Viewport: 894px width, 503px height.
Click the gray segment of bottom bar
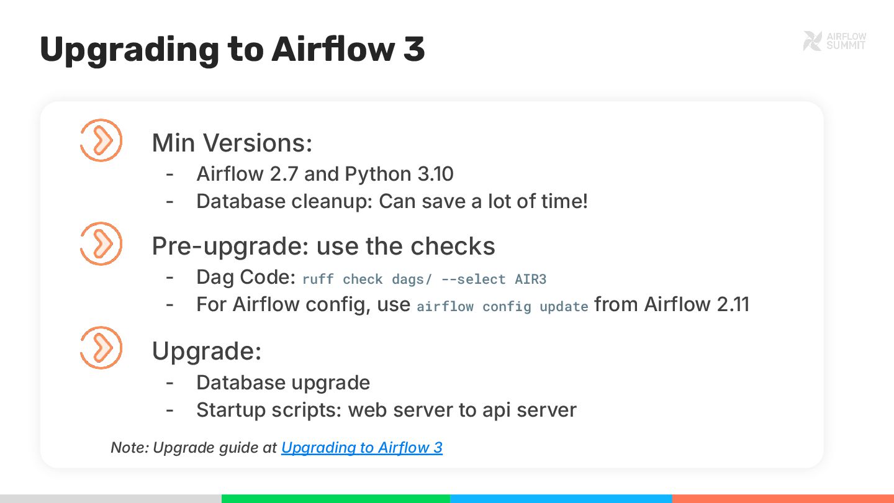tap(111, 499)
